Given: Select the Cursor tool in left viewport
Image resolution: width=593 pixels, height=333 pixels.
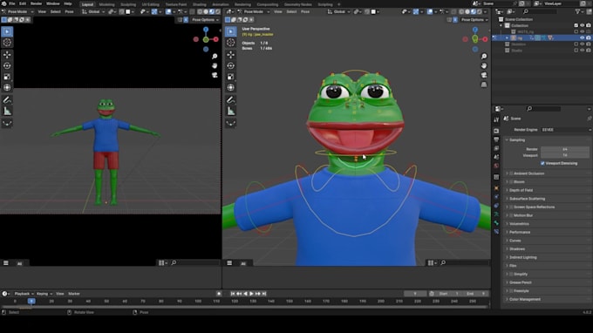Looking at the screenshot, I should coord(7,43).
